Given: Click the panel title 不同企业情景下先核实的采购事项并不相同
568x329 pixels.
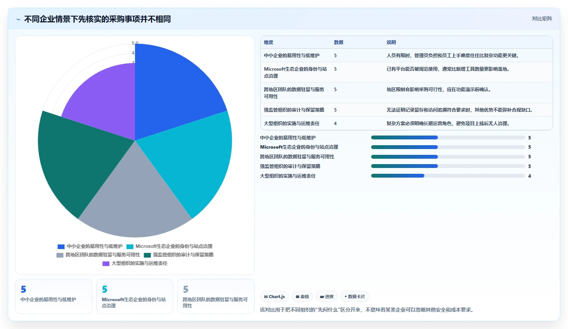Looking at the screenshot, I should pos(97,19).
